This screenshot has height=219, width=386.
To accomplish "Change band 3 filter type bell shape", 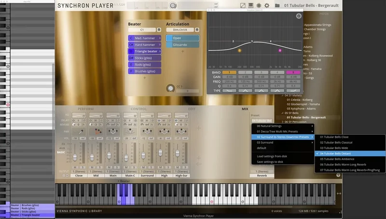I will click(x=261, y=91).
